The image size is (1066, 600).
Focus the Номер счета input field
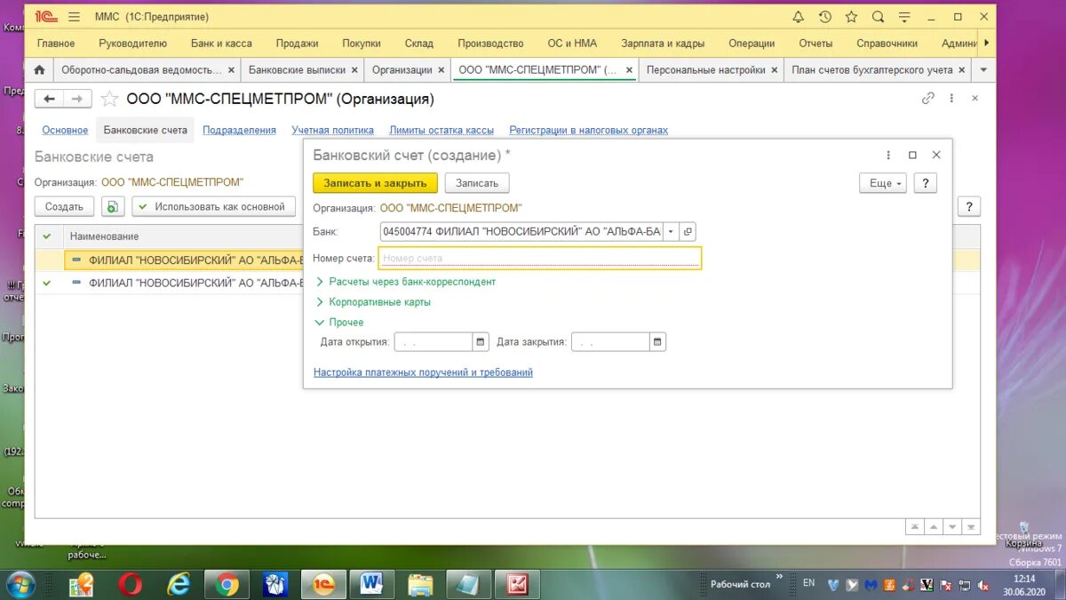point(540,258)
